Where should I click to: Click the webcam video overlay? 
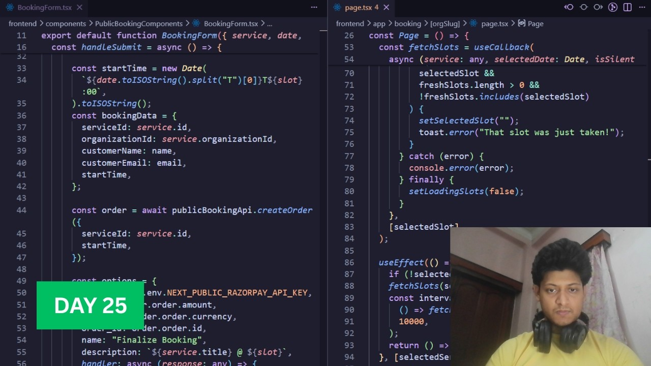point(550,296)
